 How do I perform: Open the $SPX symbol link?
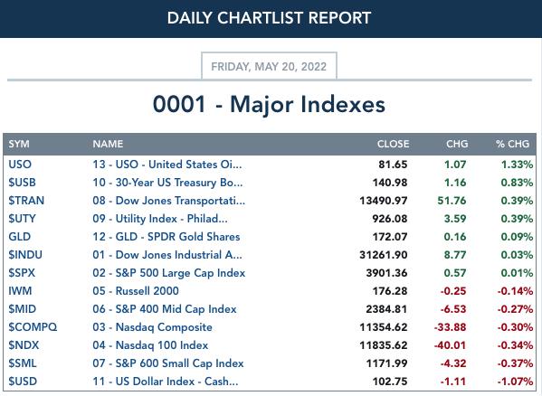pos(22,273)
